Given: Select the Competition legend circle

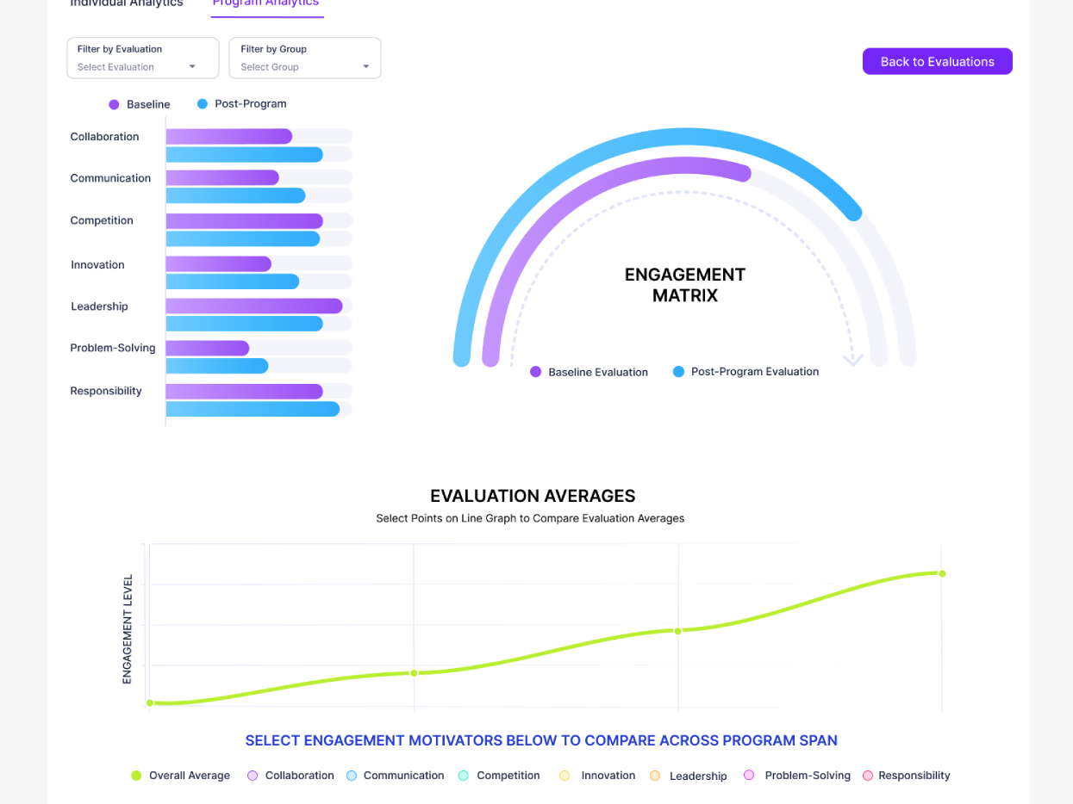Looking at the screenshot, I should pos(464,776).
